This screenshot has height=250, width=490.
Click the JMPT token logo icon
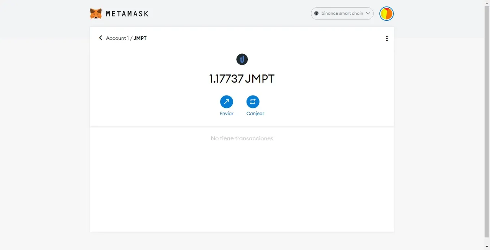(x=242, y=59)
